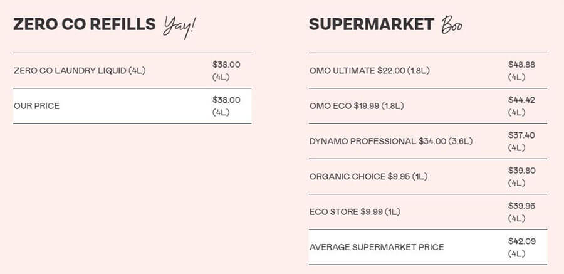
Task: Click the $44.42 price for OMO Eco
Action: (x=521, y=100)
